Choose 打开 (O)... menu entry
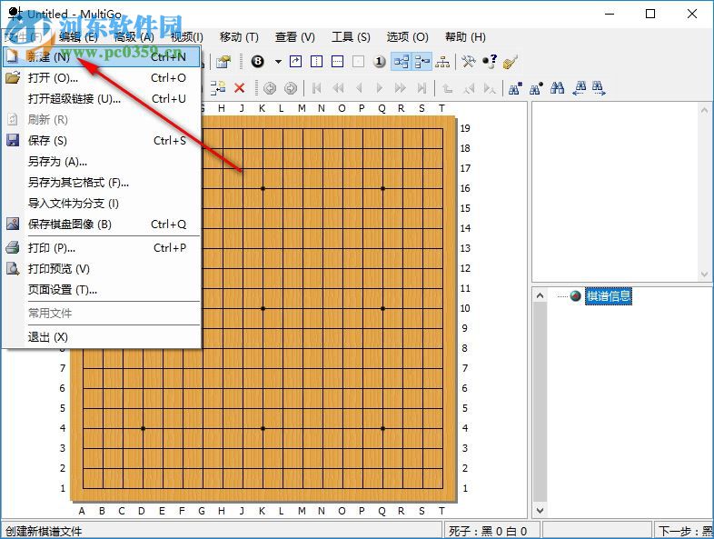The width and height of the screenshot is (714, 539). 102,78
